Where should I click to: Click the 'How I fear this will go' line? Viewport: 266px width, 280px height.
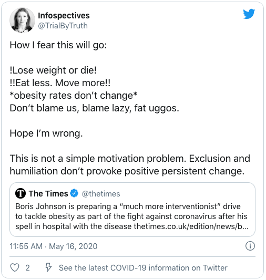point(58,45)
